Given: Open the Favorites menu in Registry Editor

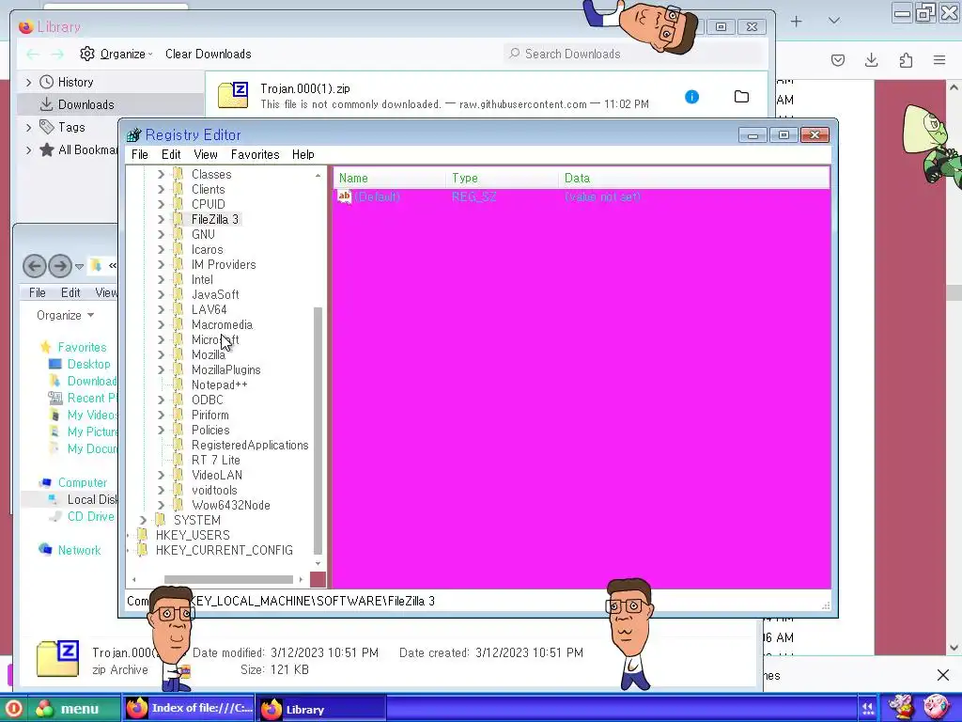Looking at the screenshot, I should (x=255, y=155).
